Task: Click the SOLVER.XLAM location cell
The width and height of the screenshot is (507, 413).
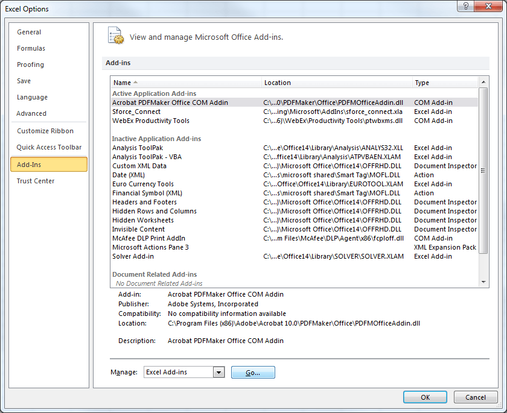Action: pos(333,256)
